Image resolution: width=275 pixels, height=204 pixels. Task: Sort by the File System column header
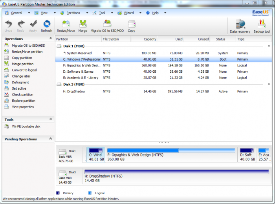116,39
